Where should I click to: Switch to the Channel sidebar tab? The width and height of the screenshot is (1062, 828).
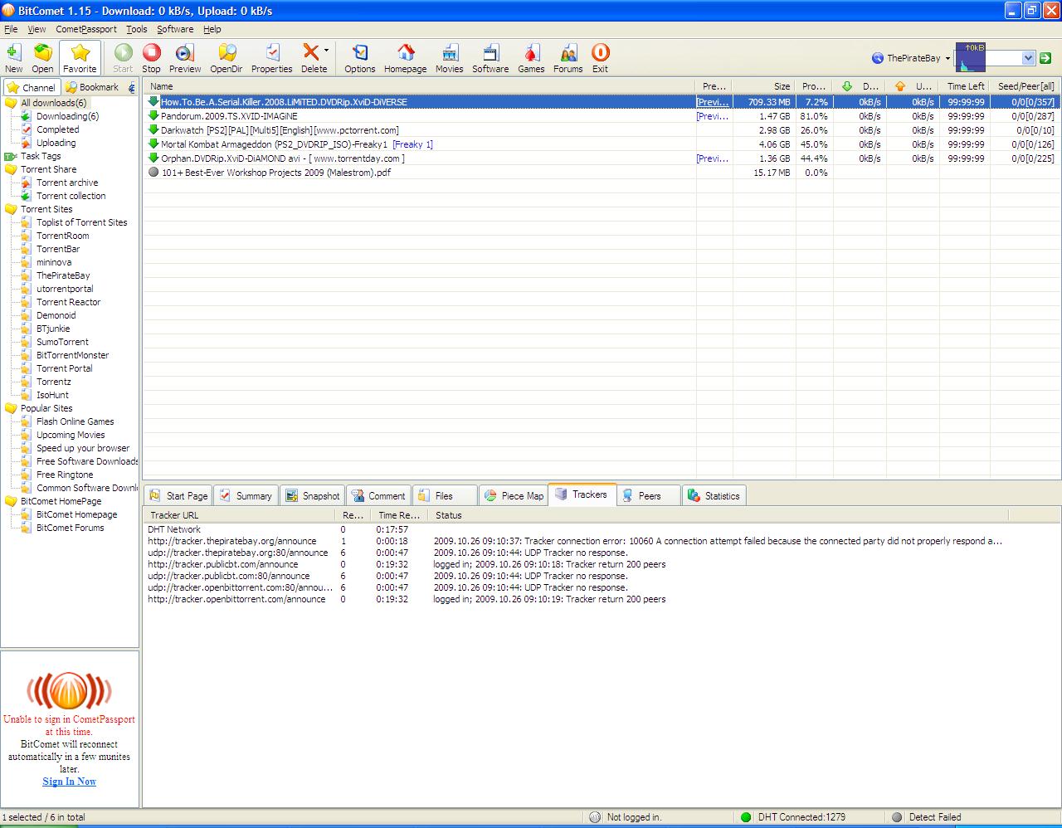[x=31, y=87]
